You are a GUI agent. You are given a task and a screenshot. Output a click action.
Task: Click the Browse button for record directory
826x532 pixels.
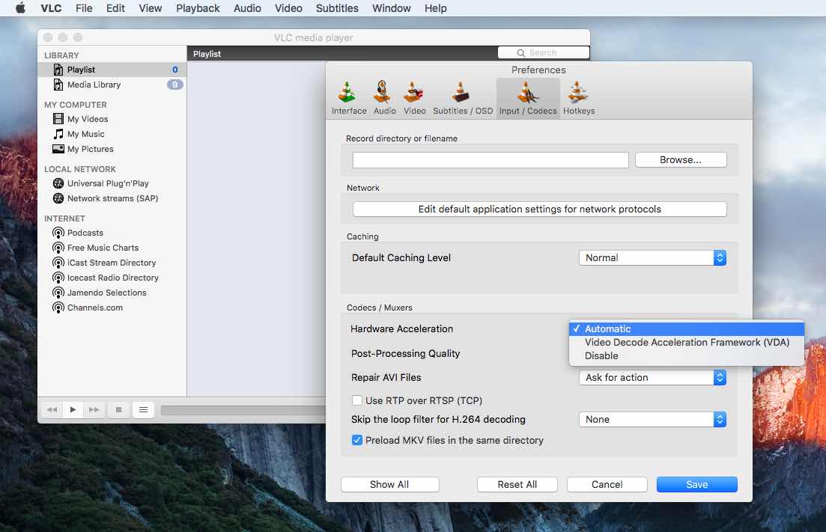(680, 159)
